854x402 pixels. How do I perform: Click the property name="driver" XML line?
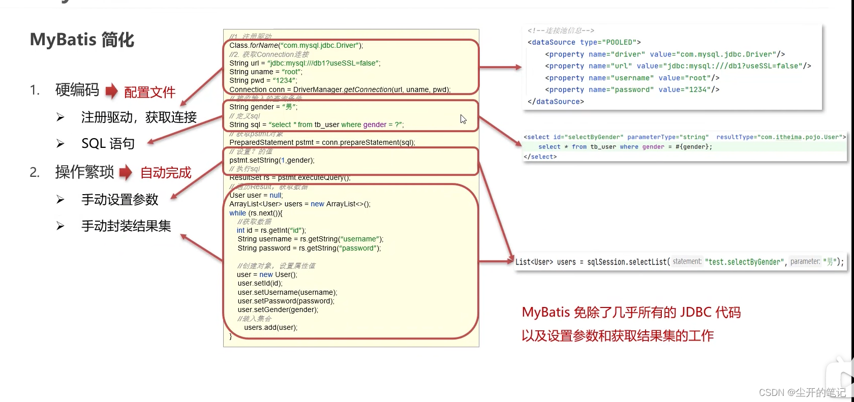[x=665, y=54]
